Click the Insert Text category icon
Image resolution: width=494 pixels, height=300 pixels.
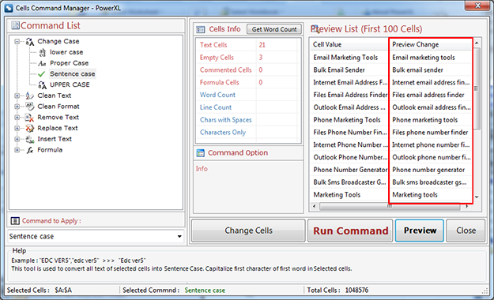[x=29, y=139]
